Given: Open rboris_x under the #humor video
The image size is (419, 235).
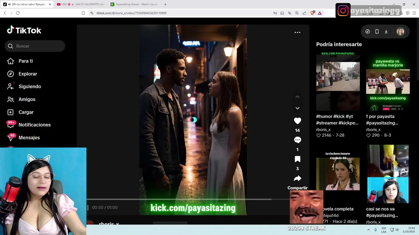Looking at the screenshot, I should [x=323, y=130].
